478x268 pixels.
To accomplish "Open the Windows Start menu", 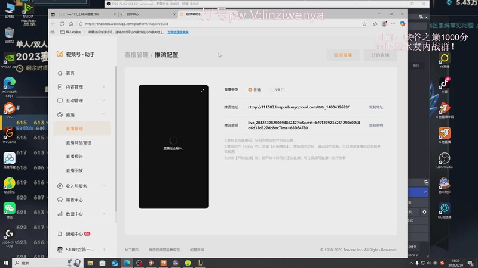I will point(6,263).
